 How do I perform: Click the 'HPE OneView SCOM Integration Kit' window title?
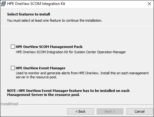[36, 4]
